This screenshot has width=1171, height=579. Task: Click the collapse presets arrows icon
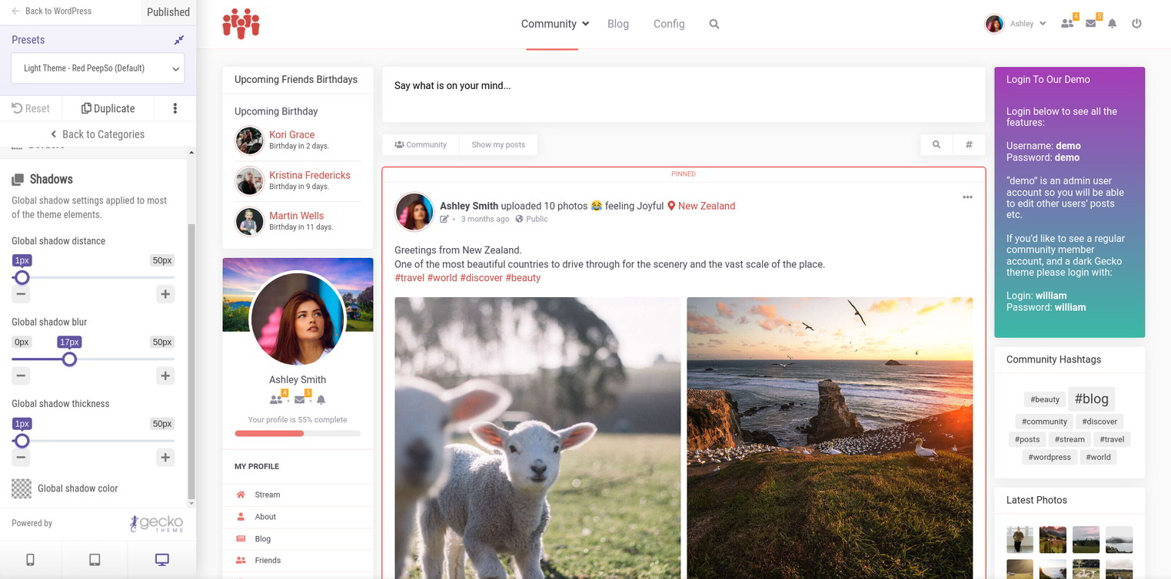[178, 40]
